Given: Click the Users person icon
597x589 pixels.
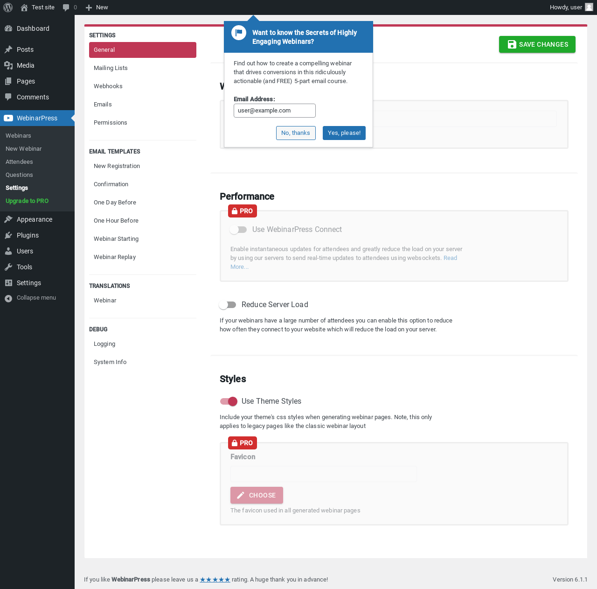Looking at the screenshot, I should [x=8, y=251].
